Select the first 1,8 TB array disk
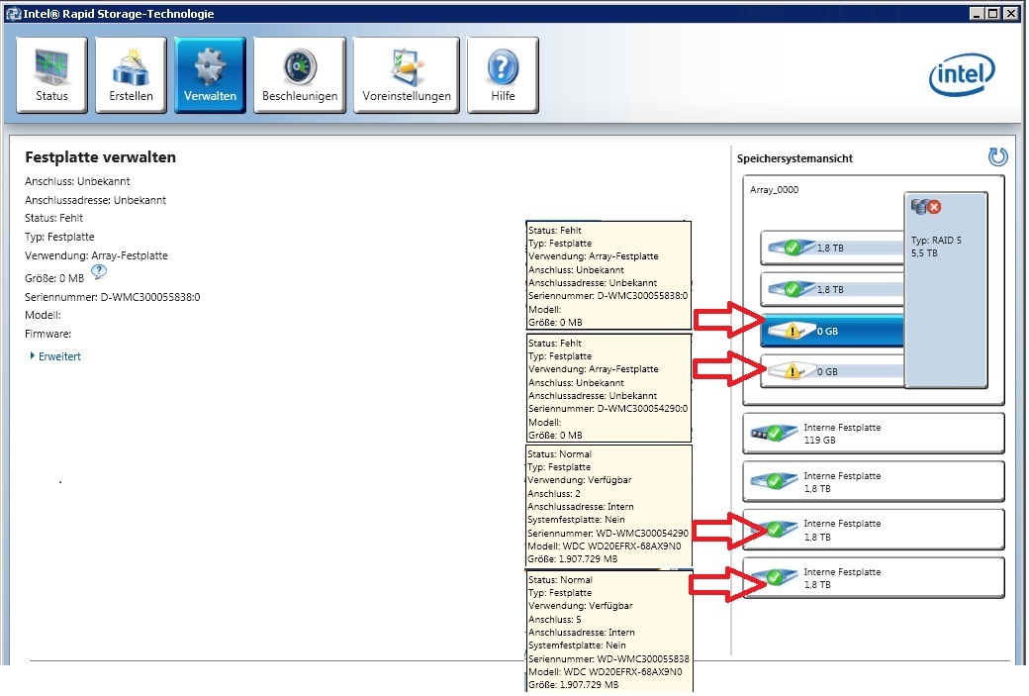1029x696 pixels. click(x=832, y=248)
